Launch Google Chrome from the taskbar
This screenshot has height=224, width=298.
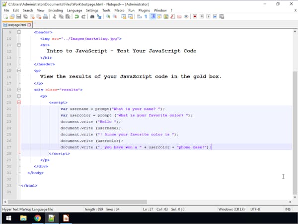click(x=37, y=218)
